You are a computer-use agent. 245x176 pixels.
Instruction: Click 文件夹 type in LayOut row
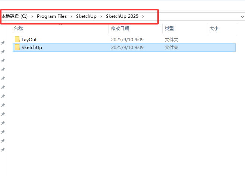pyautogui.click(x=172, y=40)
